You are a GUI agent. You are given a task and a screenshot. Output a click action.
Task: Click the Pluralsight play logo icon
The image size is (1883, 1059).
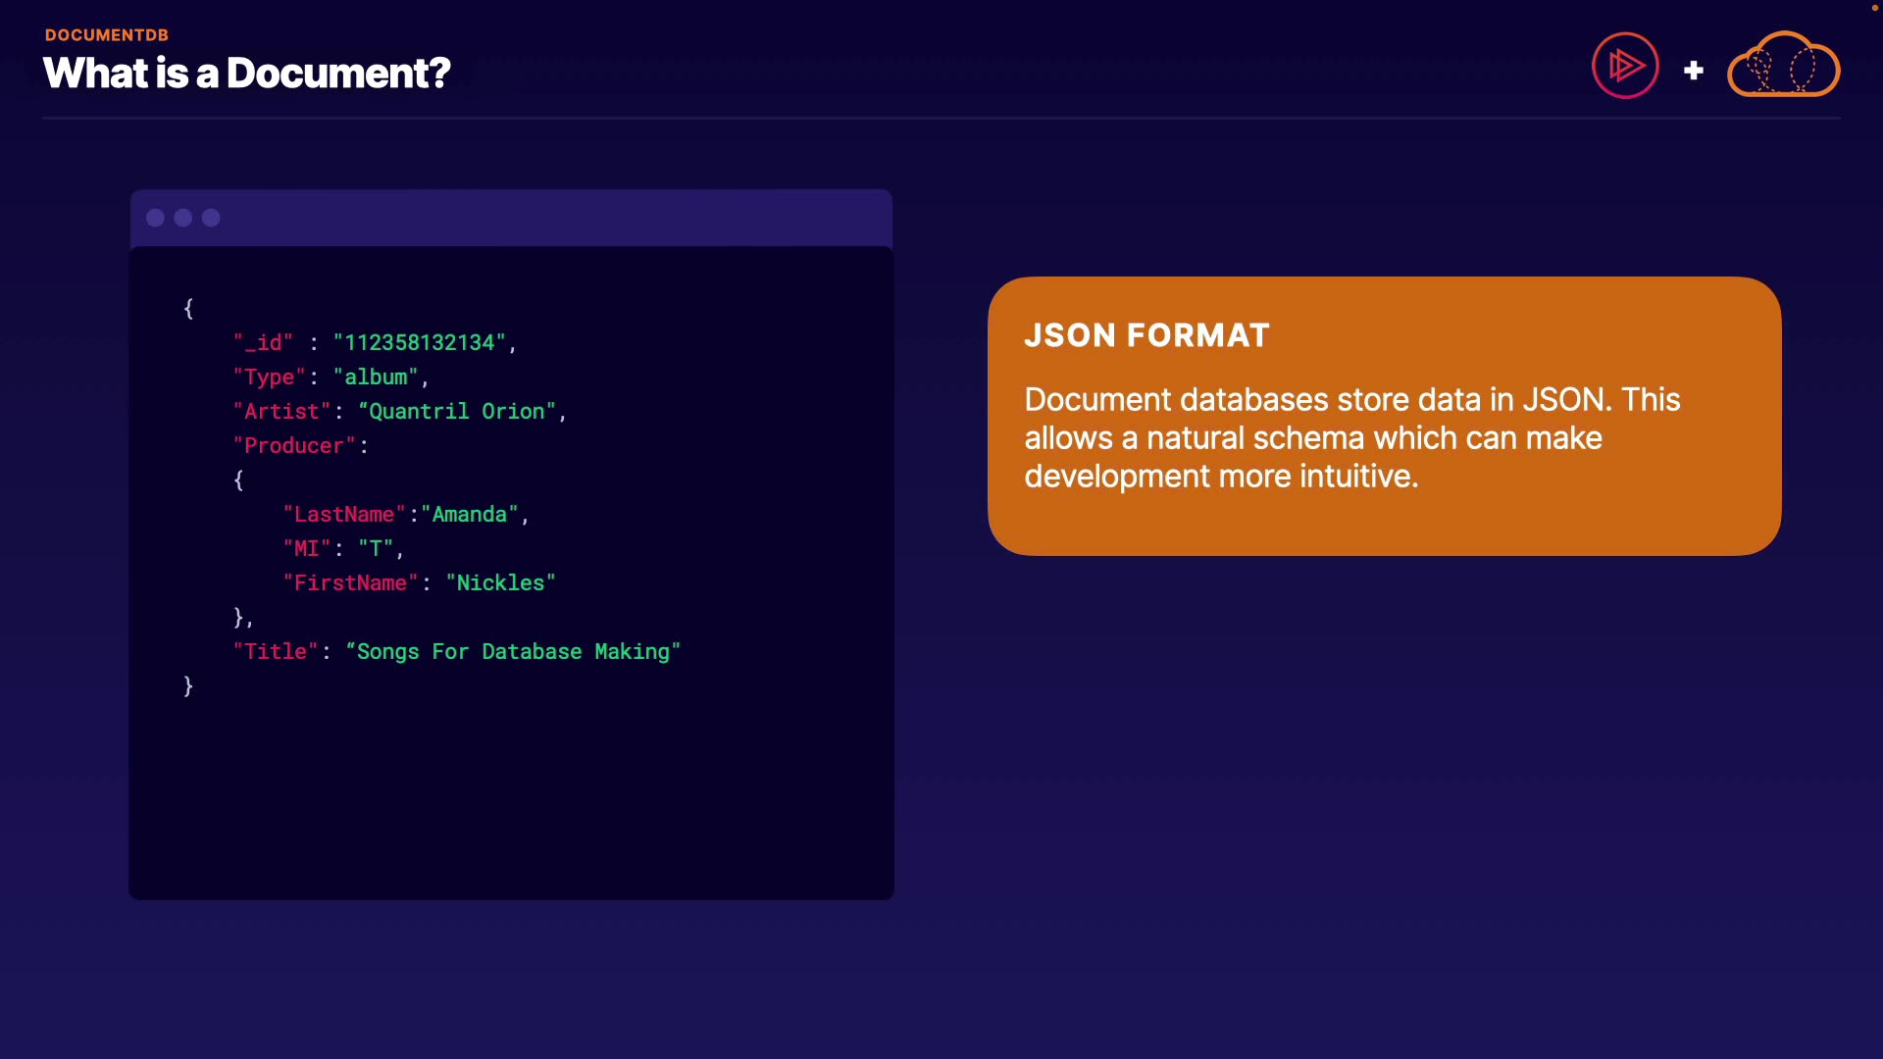(1625, 66)
